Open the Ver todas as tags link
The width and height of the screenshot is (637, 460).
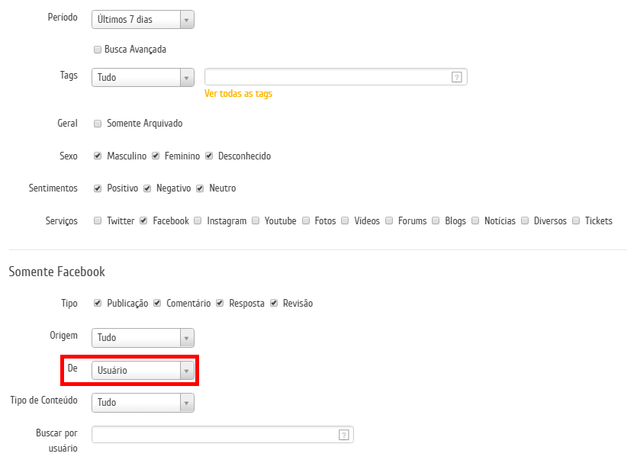coord(238,94)
